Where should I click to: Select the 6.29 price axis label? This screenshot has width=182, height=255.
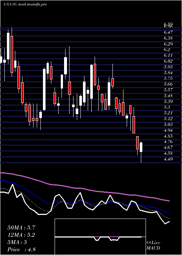click(x=168, y=44)
